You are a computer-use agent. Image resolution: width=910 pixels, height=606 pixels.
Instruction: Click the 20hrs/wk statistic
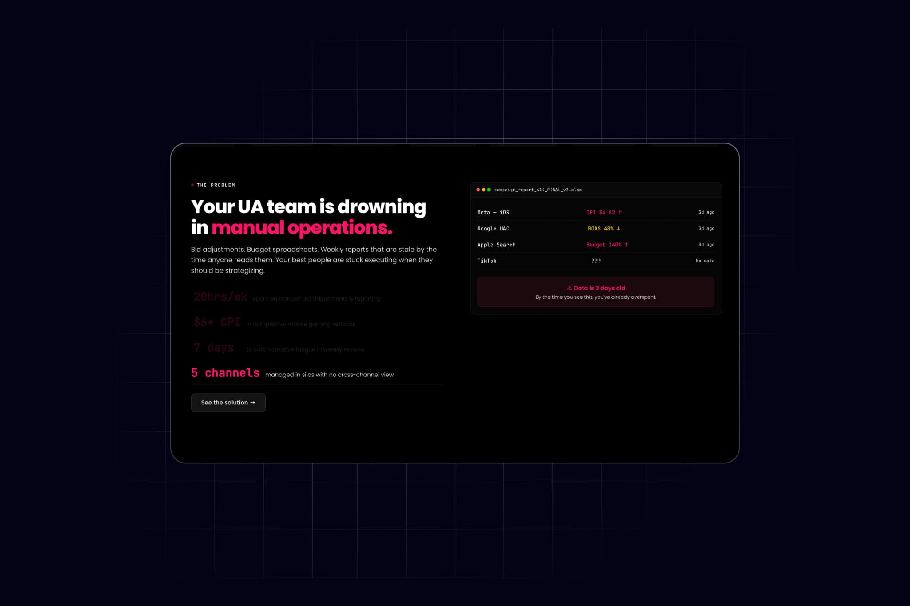click(220, 297)
